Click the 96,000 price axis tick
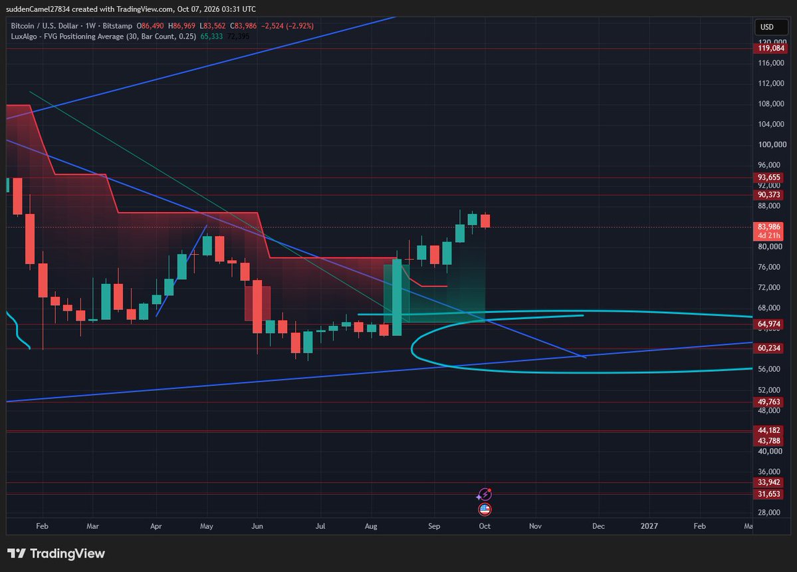 [769, 165]
